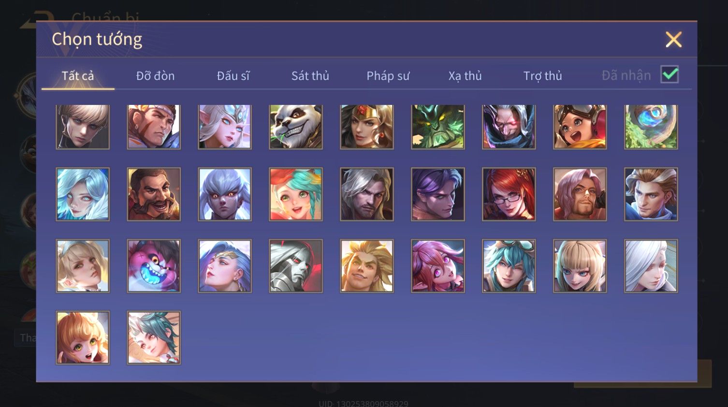The image size is (728, 407).
Task: Choose the silver-masked armored hero
Action: point(296,266)
